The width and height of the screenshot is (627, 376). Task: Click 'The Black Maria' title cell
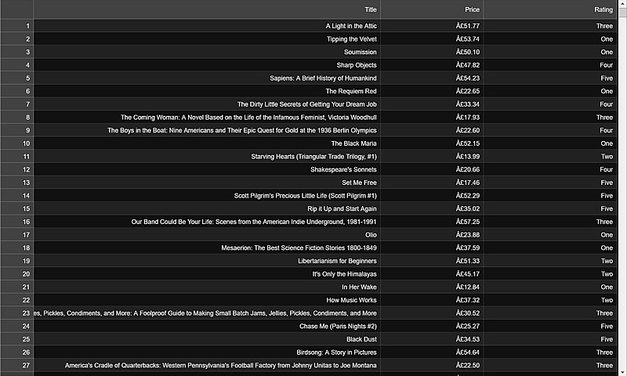coord(207,143)
